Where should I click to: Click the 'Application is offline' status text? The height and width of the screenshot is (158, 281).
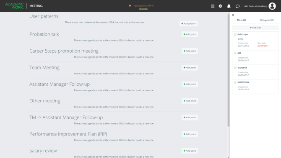143,6
